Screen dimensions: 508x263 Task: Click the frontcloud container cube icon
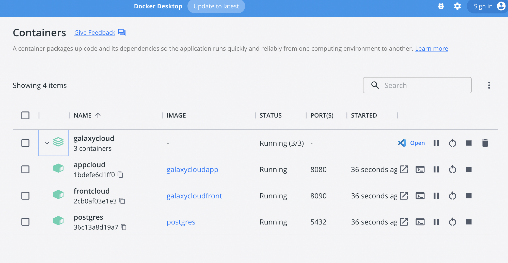pos(58,195)
